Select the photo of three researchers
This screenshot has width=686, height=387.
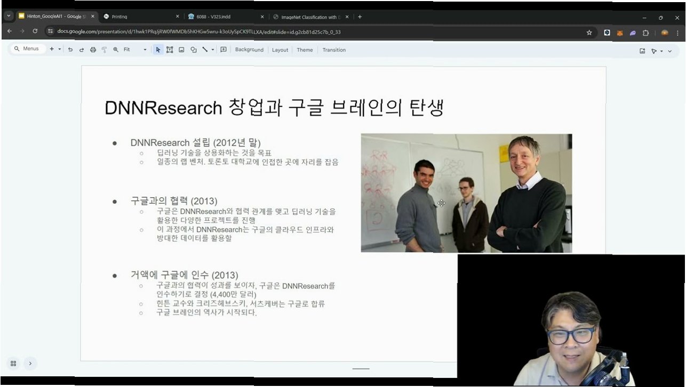point(466,193)
